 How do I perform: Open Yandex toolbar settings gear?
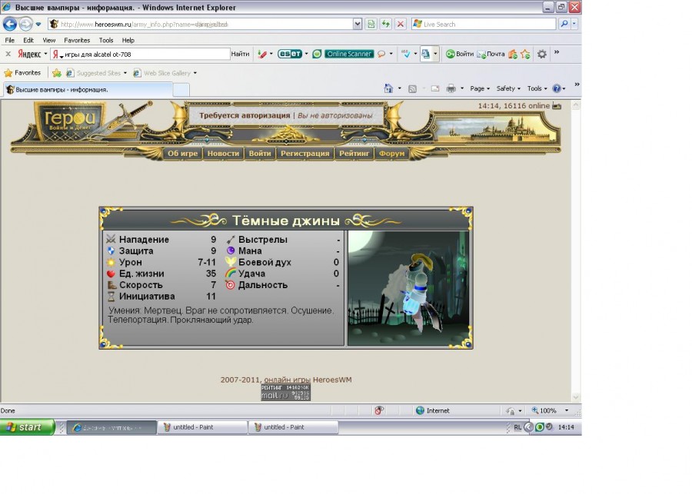pos(541,54)
